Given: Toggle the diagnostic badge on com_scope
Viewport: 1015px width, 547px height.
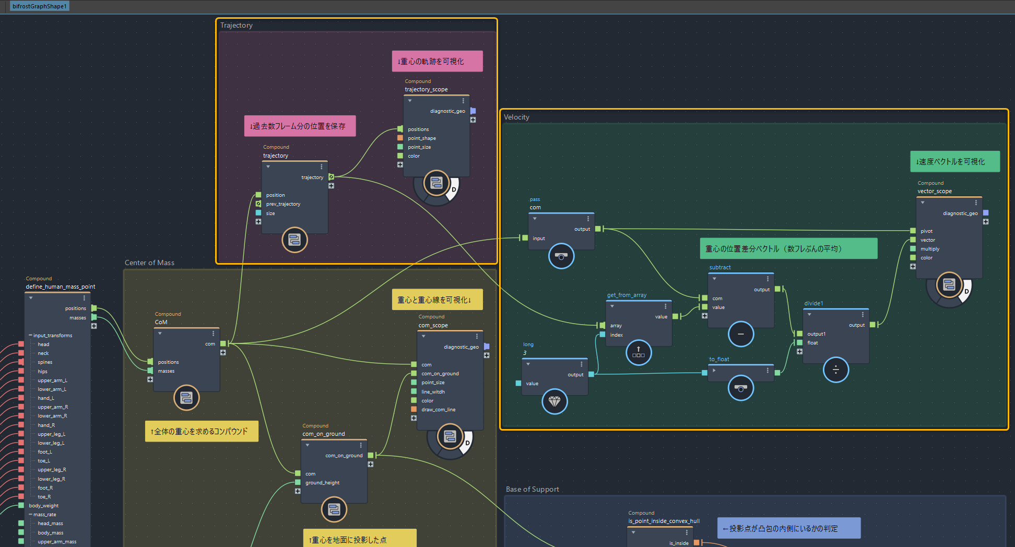Looking at the screenshot, I should click(467, 443).
